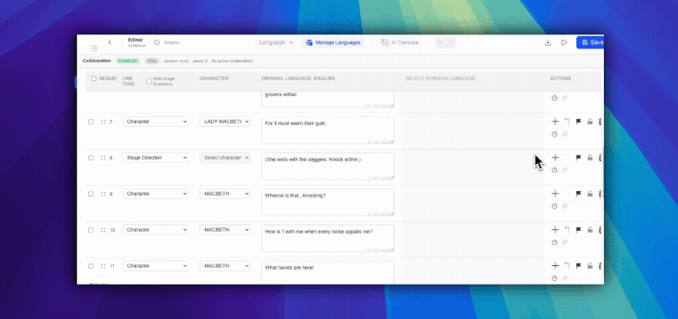Open history clock icon in row 7
The height and width of the screenshot is (319, 678).
554,134
